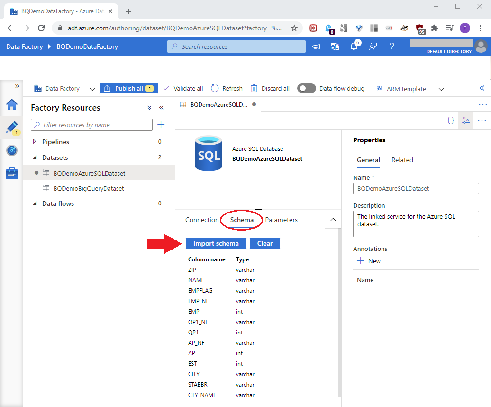Search resources in the header field
The image size is (491, 407).
coord(236,46)
